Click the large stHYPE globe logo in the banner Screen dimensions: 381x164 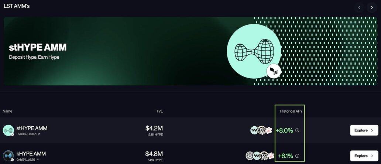pyautogui.click(x=254, y=51)
